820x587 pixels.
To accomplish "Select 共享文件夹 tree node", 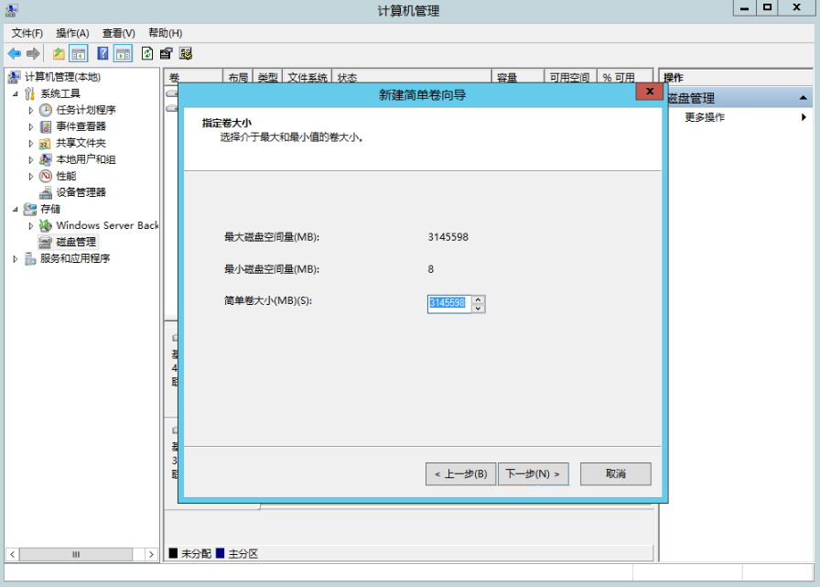I will (81, 143).
